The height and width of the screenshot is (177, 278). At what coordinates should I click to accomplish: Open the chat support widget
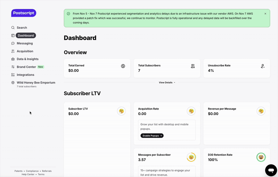click(x=271, y=170)
